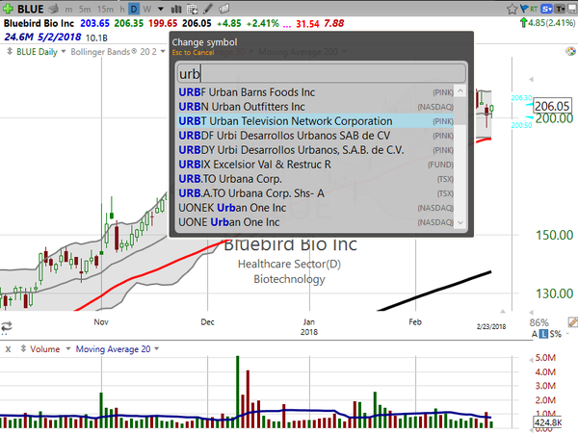This screenshot has height=433, width=578.
Task: Select URBT Urban Television Network Corporation
Action: 316,121
